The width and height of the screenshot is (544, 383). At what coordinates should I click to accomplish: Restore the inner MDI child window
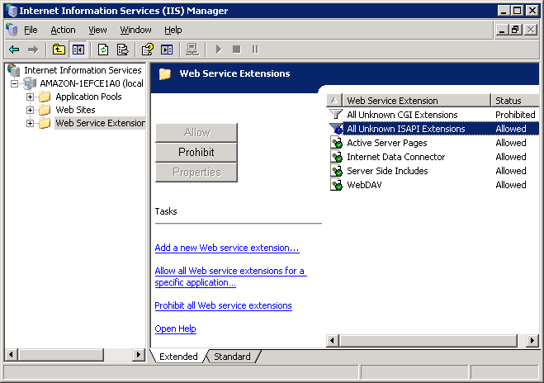click(516, 30)
